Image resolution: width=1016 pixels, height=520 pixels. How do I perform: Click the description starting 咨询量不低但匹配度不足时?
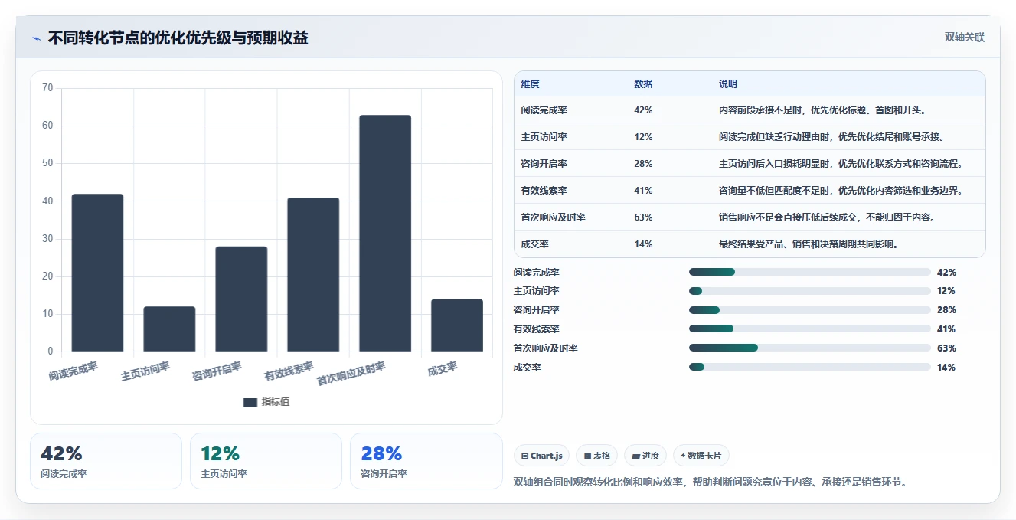point(841,191)
